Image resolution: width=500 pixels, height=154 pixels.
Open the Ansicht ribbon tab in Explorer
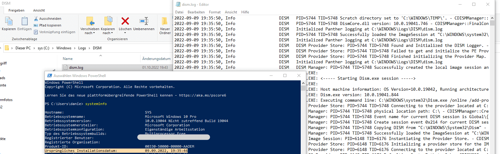coord(39,10)
